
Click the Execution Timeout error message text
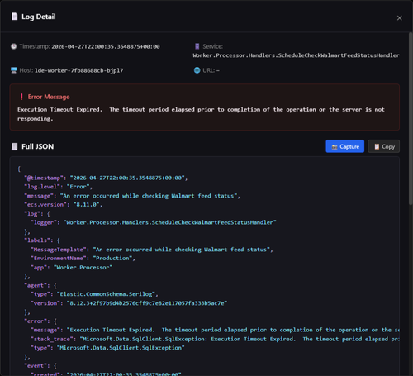[x=201, y=114]
